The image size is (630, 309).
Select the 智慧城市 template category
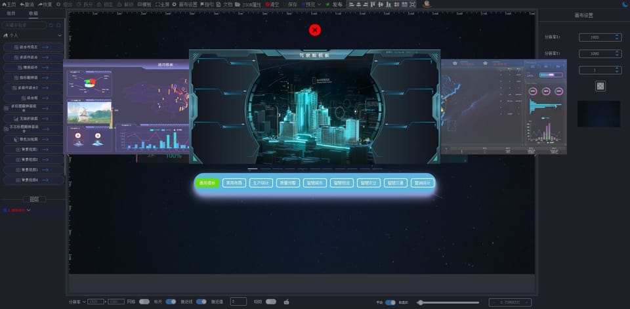[x=316, y=183]
